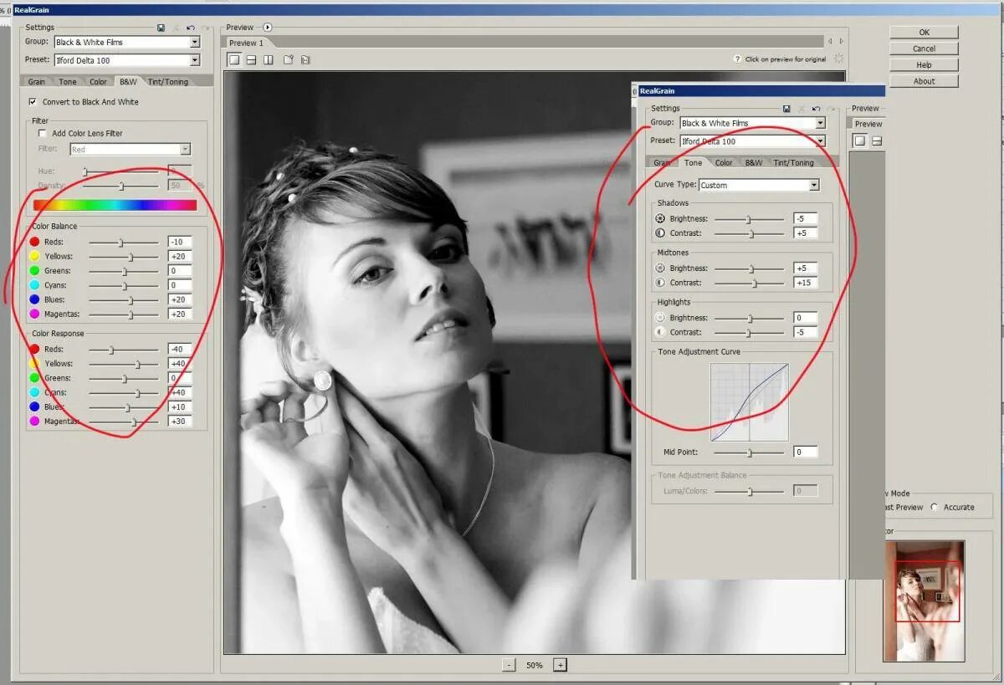The height and width of the screenshot is (685, 1004).
Task: Click the About button
Action: pyautogui.click(x=924, y=81)
